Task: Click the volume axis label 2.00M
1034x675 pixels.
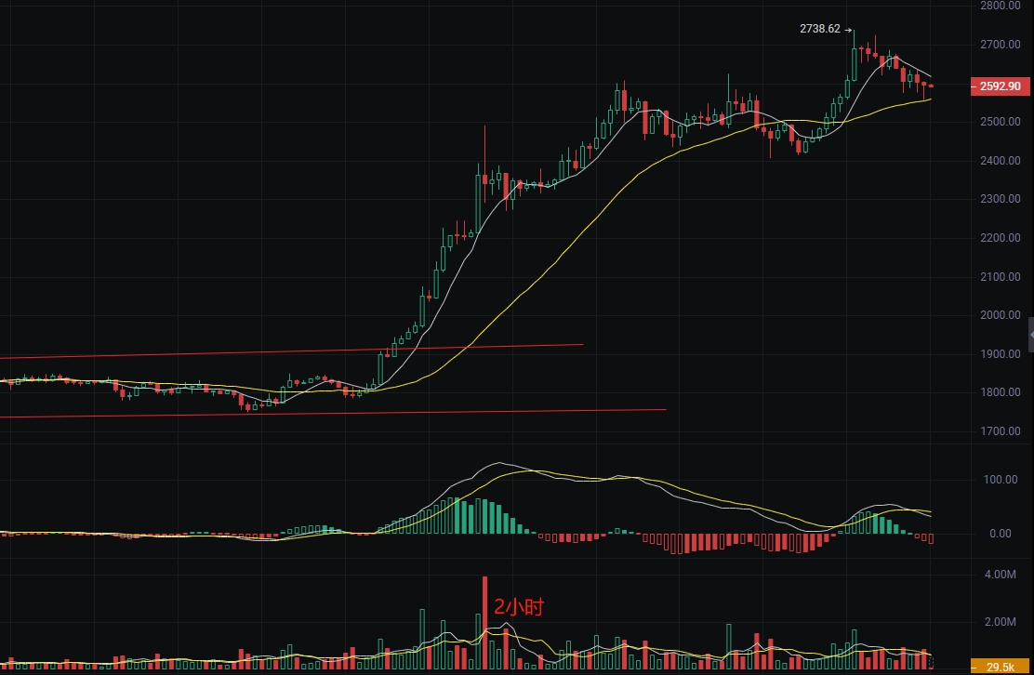Action: [1001, 622]
